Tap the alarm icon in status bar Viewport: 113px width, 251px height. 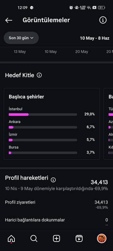click(x=71, y=8)
